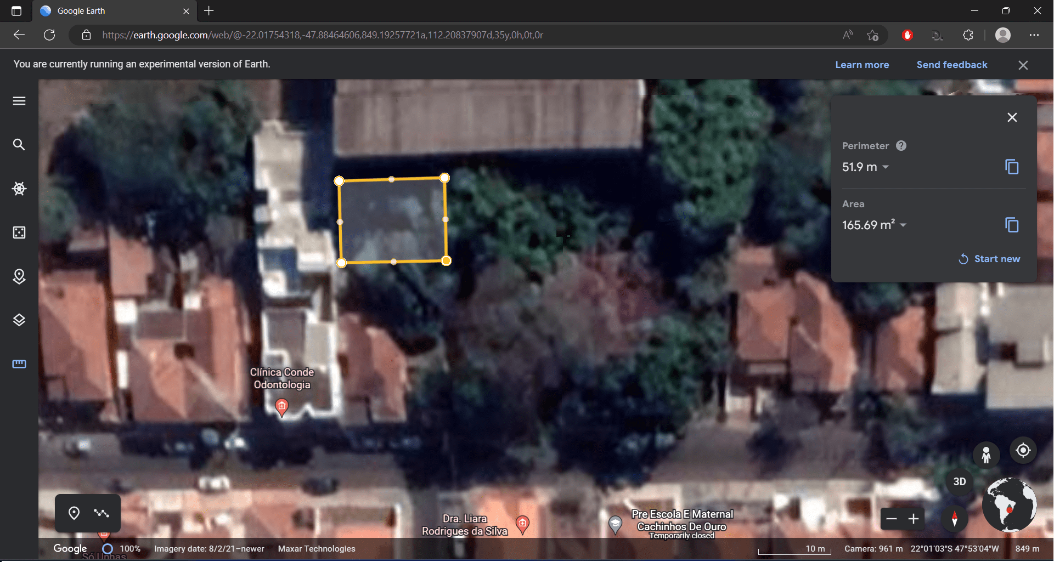This screenshot has height=562, width=1054.
Task: Zoom out with minus button
Action: [x=892, y=519]
